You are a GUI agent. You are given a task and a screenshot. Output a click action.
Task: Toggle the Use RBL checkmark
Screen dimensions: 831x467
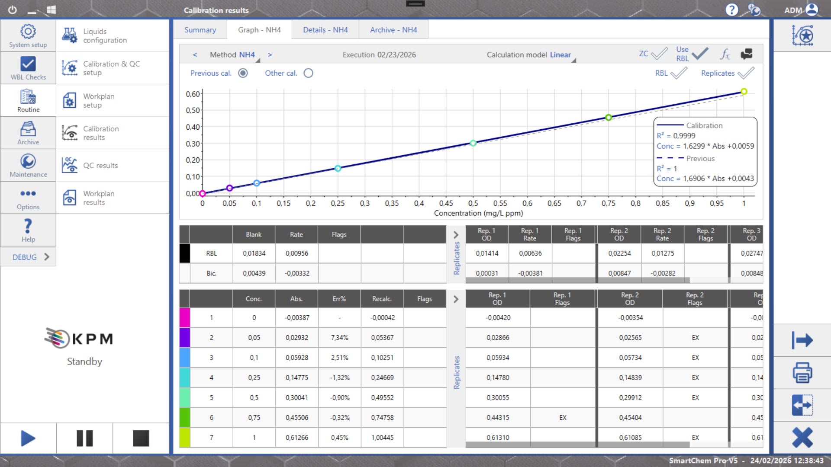tap(700, 54)
